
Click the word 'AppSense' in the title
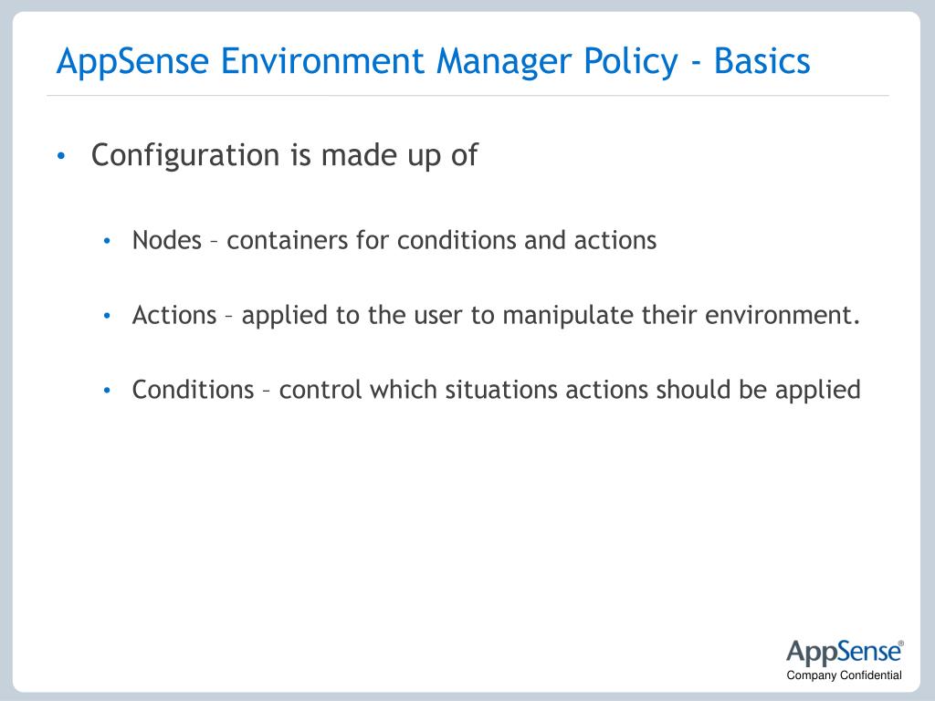point(132,62)
